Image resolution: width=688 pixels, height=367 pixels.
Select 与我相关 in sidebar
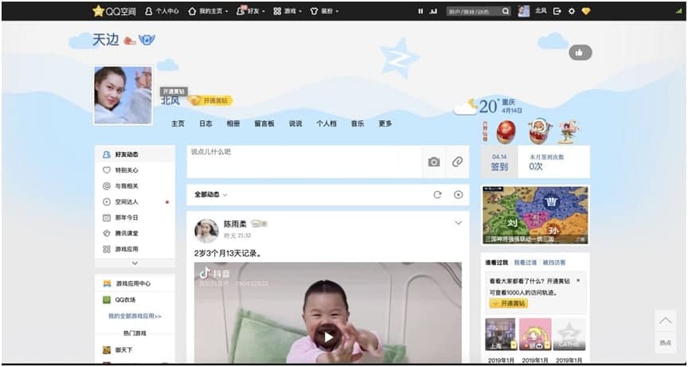pos(135,186)
